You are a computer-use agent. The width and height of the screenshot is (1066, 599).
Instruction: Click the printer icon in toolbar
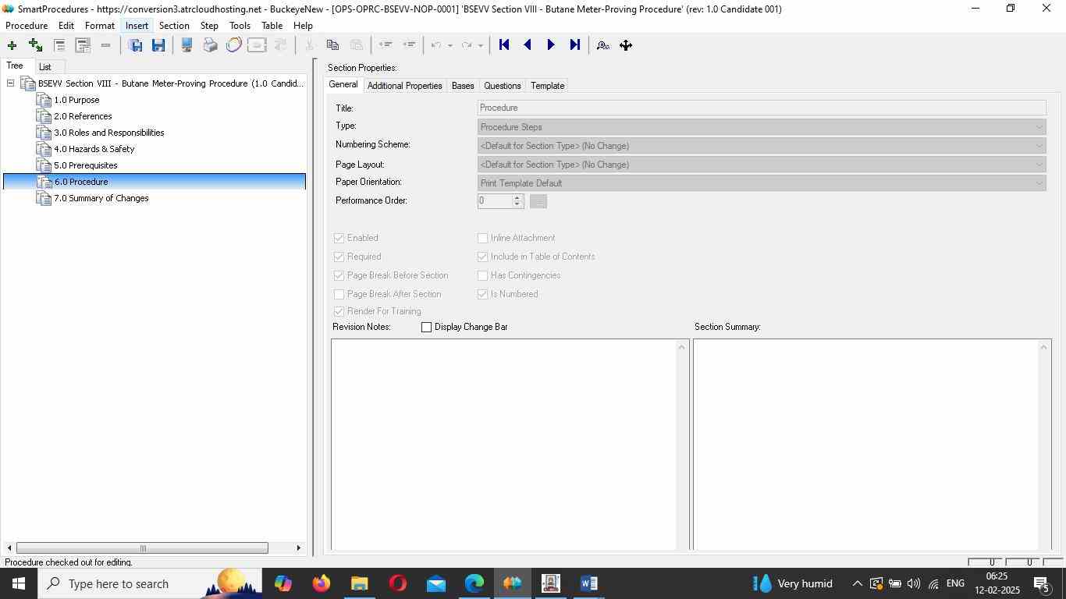pyautogui.click(x=210, y=45)
